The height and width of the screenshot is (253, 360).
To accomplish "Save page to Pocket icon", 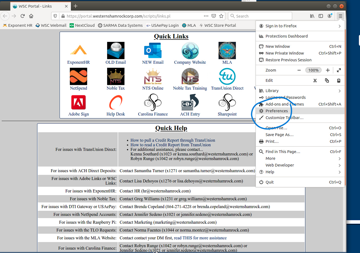I will coord(214,16).
